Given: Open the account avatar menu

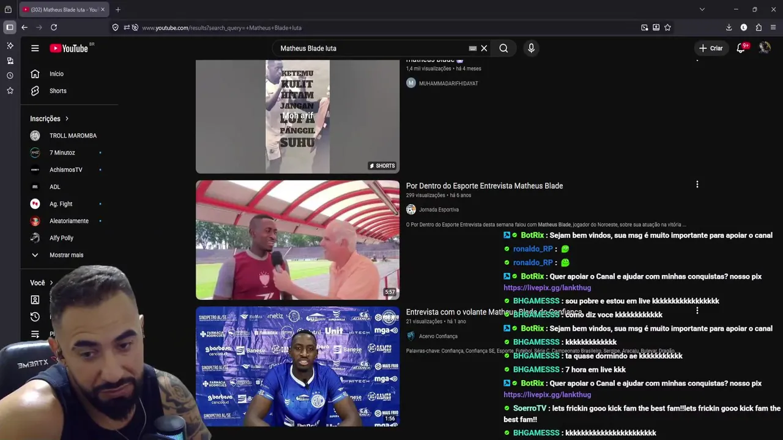Looking at the screenshot, I should point(765,48).
